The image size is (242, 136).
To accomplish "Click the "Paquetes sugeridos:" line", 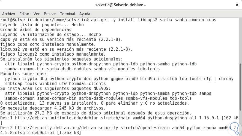I will [23, 74].
